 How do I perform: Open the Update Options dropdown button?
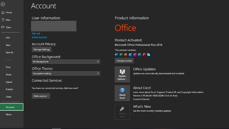[122, 74]
